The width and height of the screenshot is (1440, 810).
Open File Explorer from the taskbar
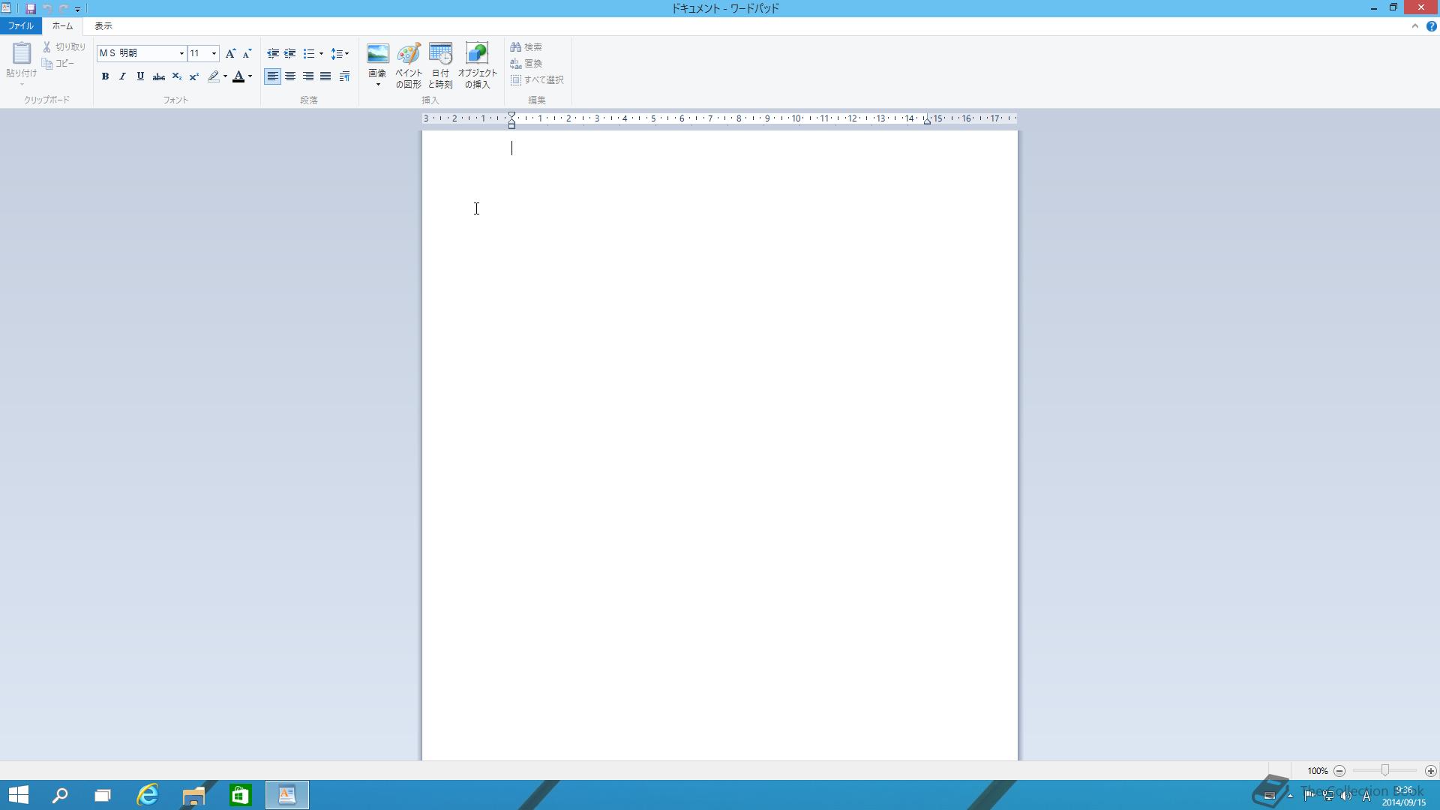pyautogui.click(x=193, y=795)
